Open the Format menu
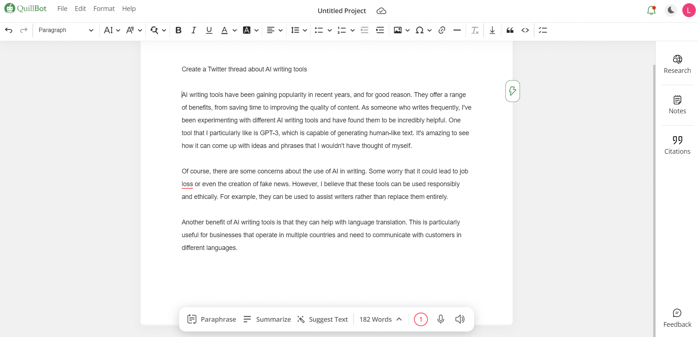 point(104,8)
